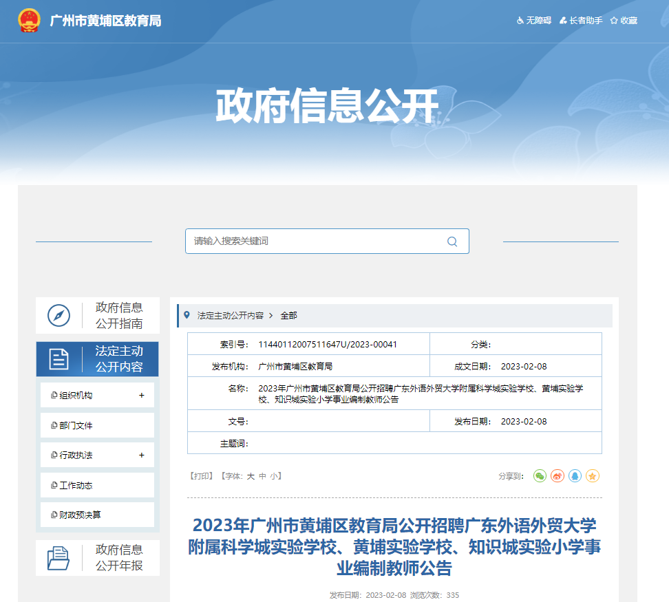Click 发布机构 value 广州市黄埔区教育局
Screen dimensions: 669x602
295,367
